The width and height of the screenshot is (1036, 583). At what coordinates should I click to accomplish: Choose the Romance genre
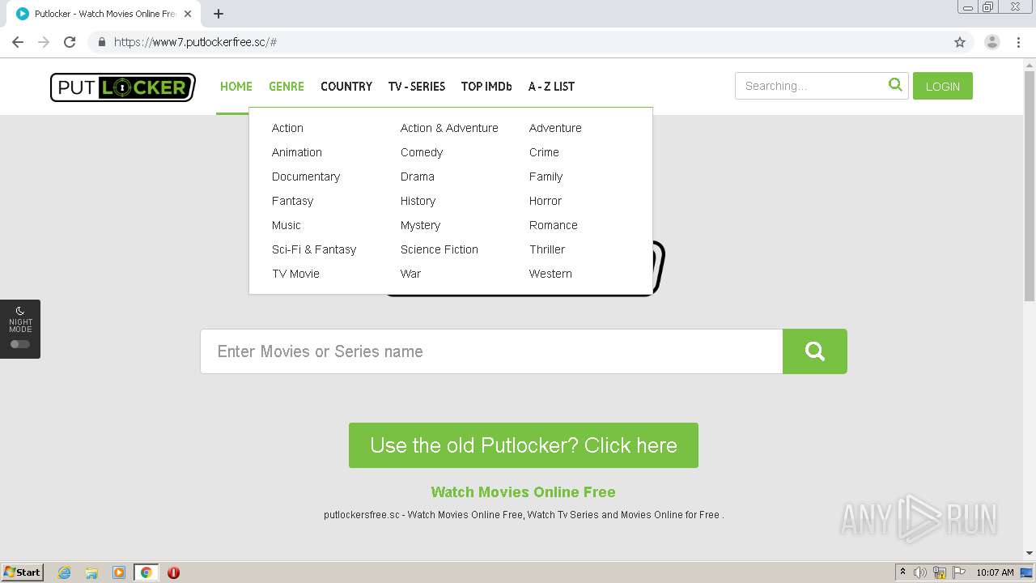[x=554, y=225]
